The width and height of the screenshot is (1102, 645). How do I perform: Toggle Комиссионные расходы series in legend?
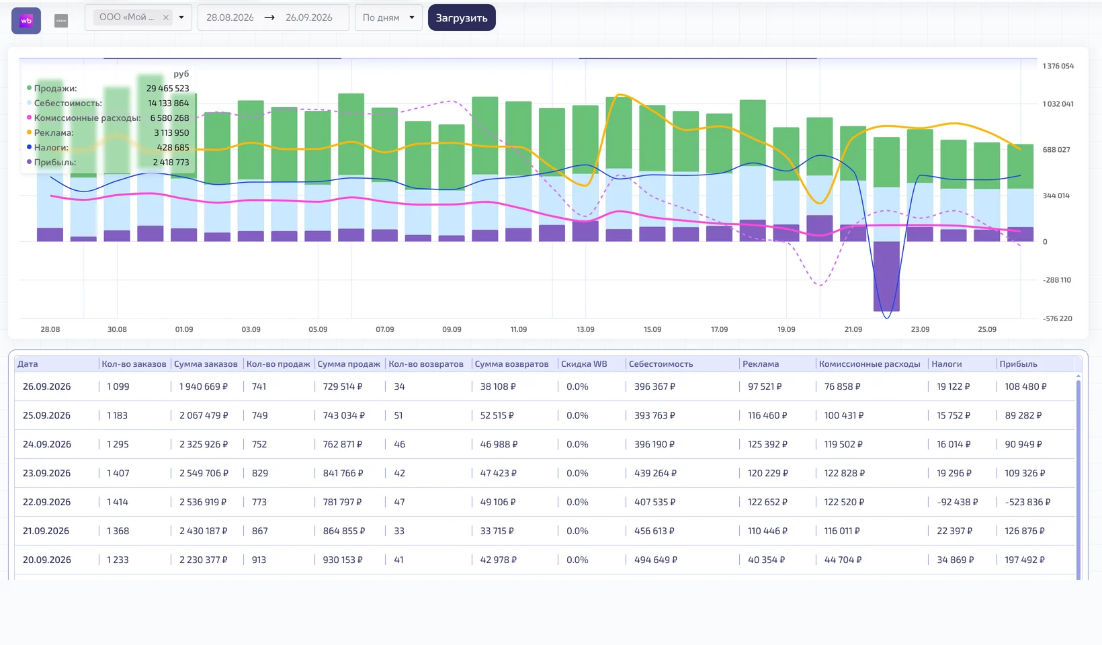(84, 118)
